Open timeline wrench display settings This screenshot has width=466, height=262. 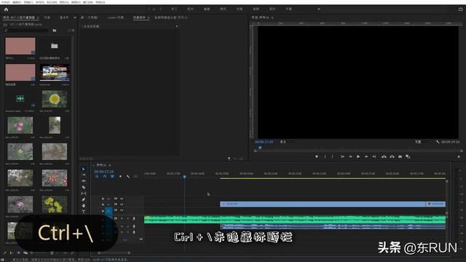[128, 177]
